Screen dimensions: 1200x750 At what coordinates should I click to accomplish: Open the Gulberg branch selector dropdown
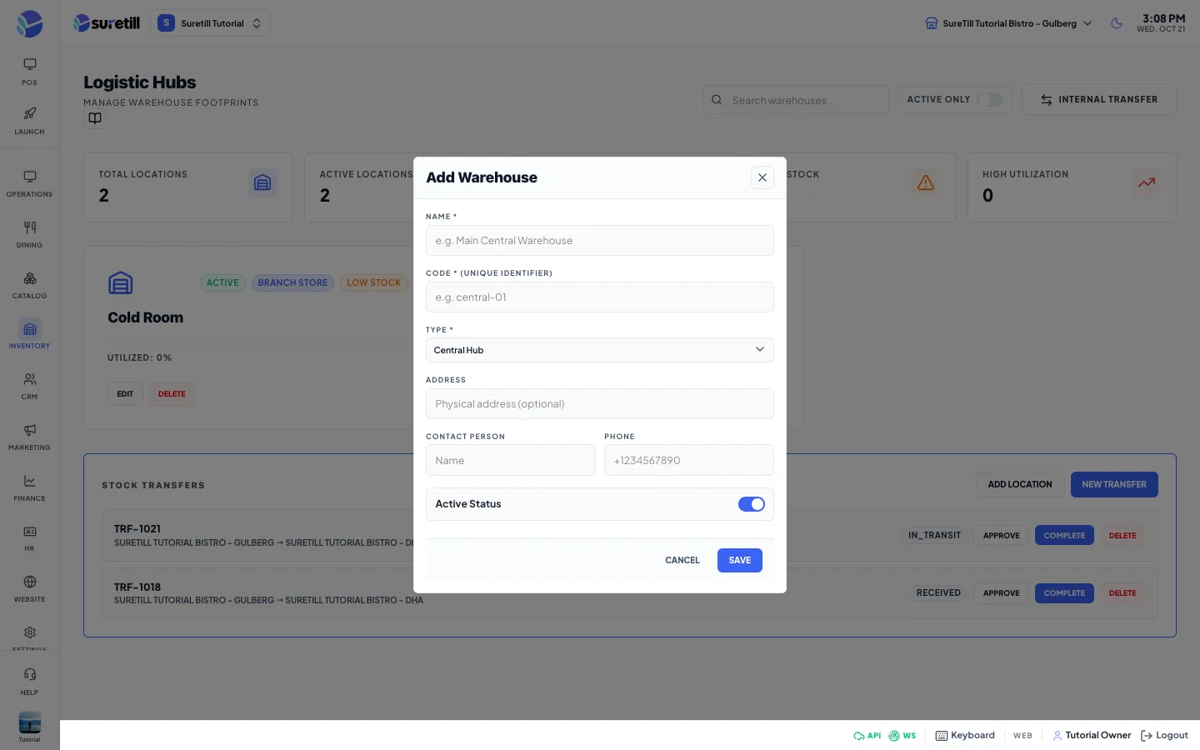(1008, 23)
